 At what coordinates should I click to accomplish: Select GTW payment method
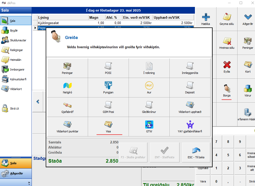[x=149, y=127]
